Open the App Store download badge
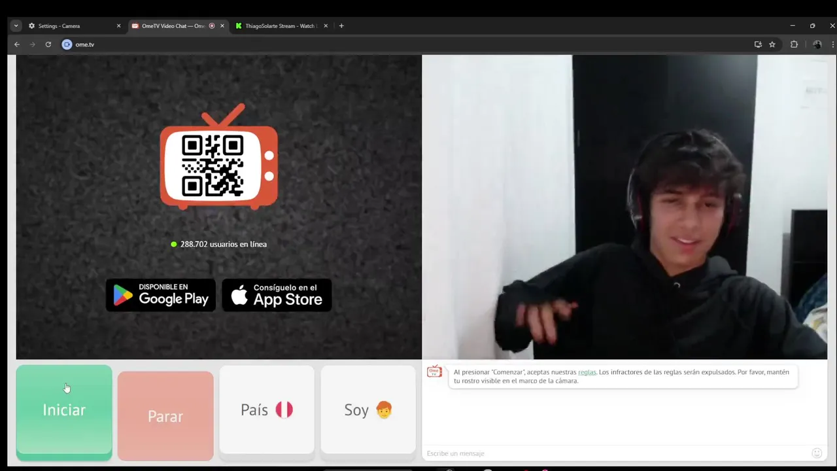837x471 pixels. 277,295
